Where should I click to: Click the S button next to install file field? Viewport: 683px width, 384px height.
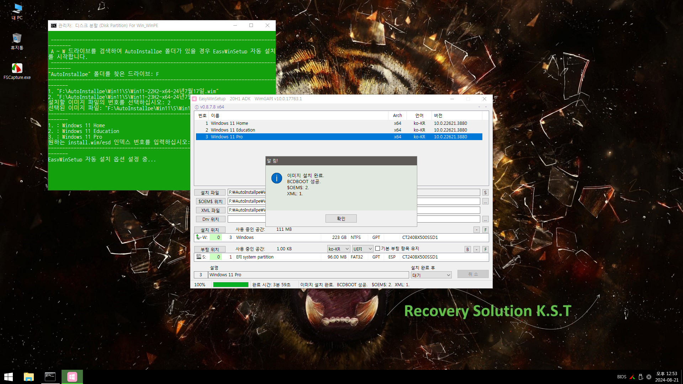coord(485,192)
